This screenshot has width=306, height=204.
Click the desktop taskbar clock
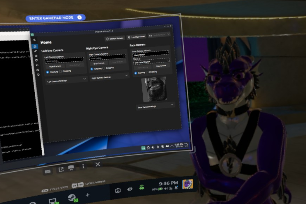(179, 145)
